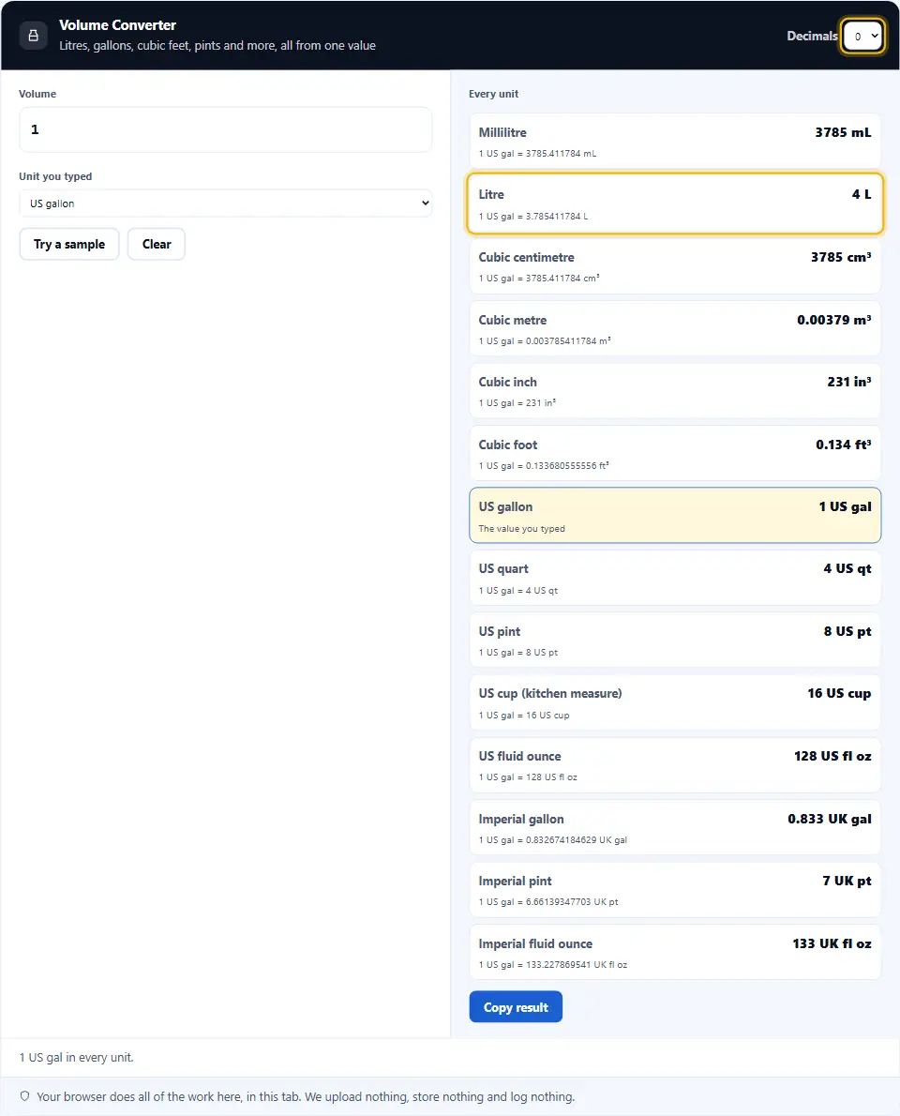Pick the US quart result card
Image resolution: width=900 pixels, height=1116 pixels.
pos(675,578)
